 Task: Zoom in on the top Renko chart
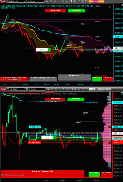click(x=55, y=1)
